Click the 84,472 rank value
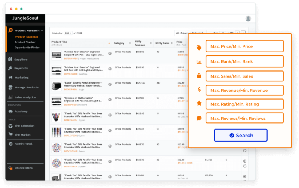The image size is (299, 188). pos(208,160)
